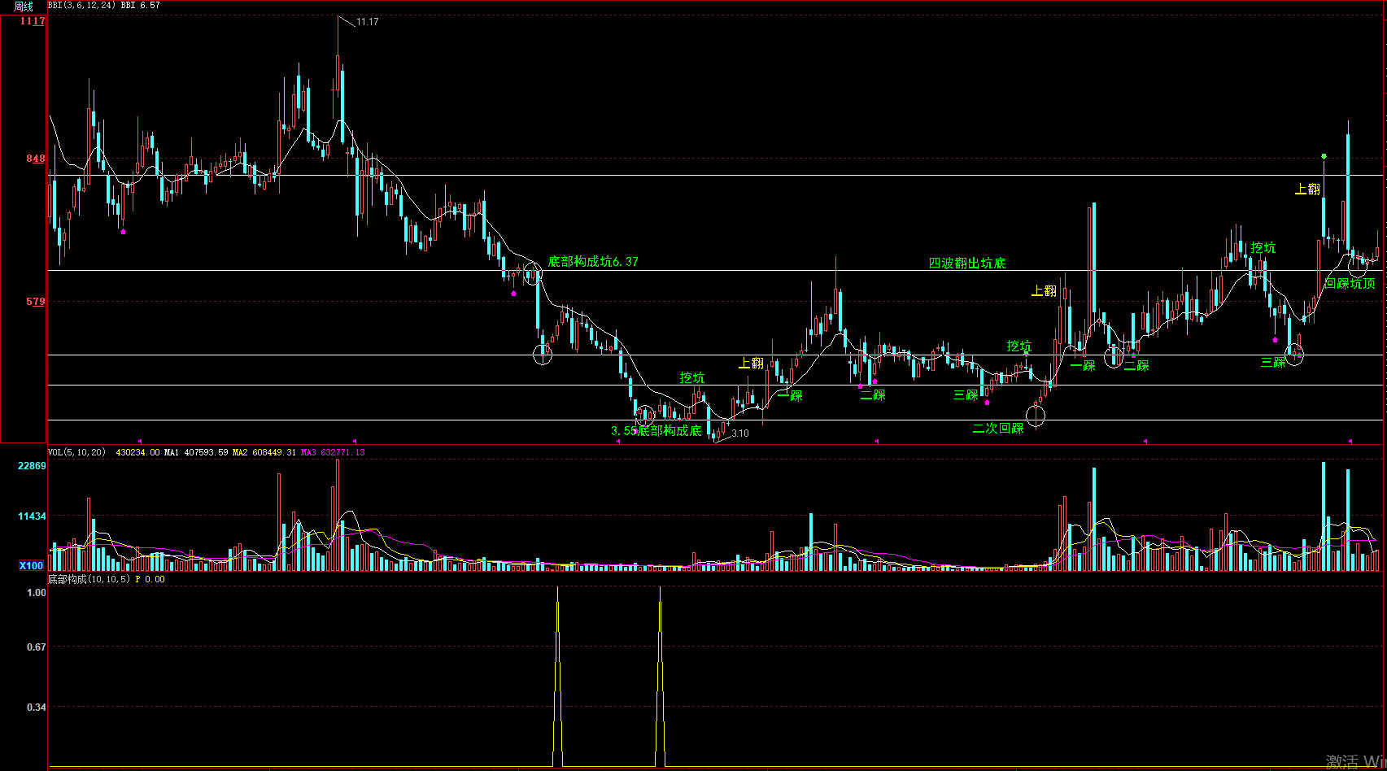This screenshot has height=771, width=1387.
Task: Click the BBI 6.57 value readout
Action: (141, 6)
